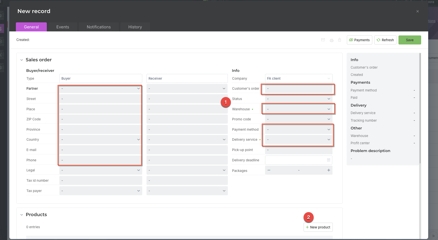
Task: Open the Warehouse dropdown in the form
Action: pyautogui.click(x=299, y=109)
